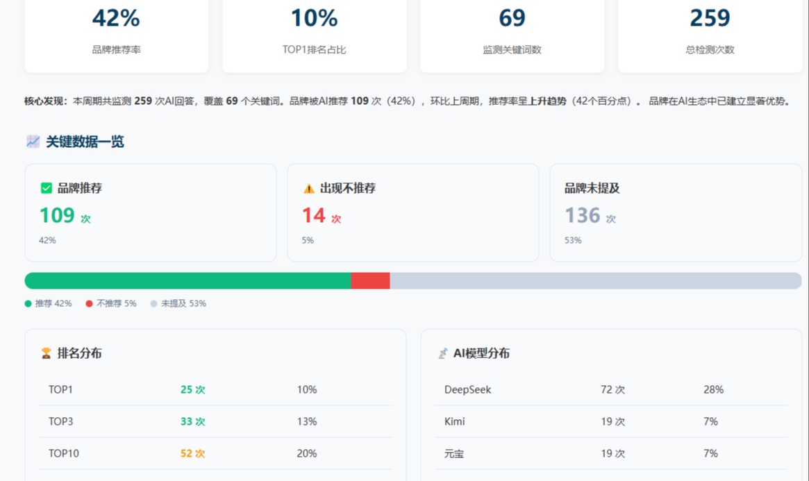This screenshot has width=809, height=481.
Task: Click the red segment of the progress bar
Action: 370,281
